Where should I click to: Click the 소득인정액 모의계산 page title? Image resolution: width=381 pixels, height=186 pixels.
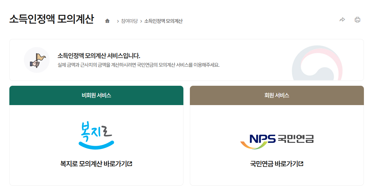coord(52,19)
